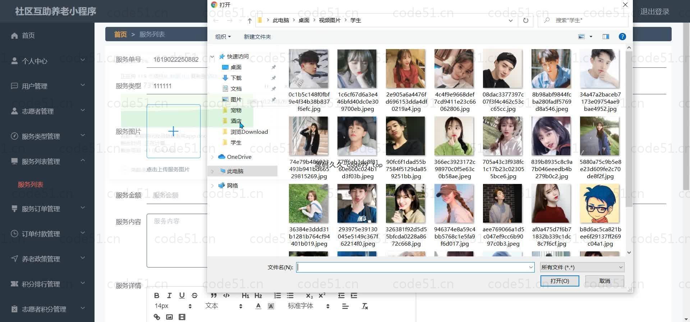The height and width of the screenshot is (322, 690).
Task: Open the 组织 menu
Action: tap(223, 37)
